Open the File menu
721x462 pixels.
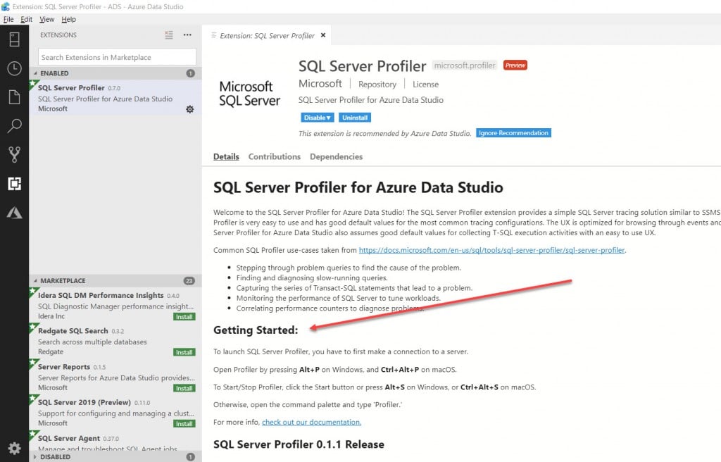[x=8, y=19]
